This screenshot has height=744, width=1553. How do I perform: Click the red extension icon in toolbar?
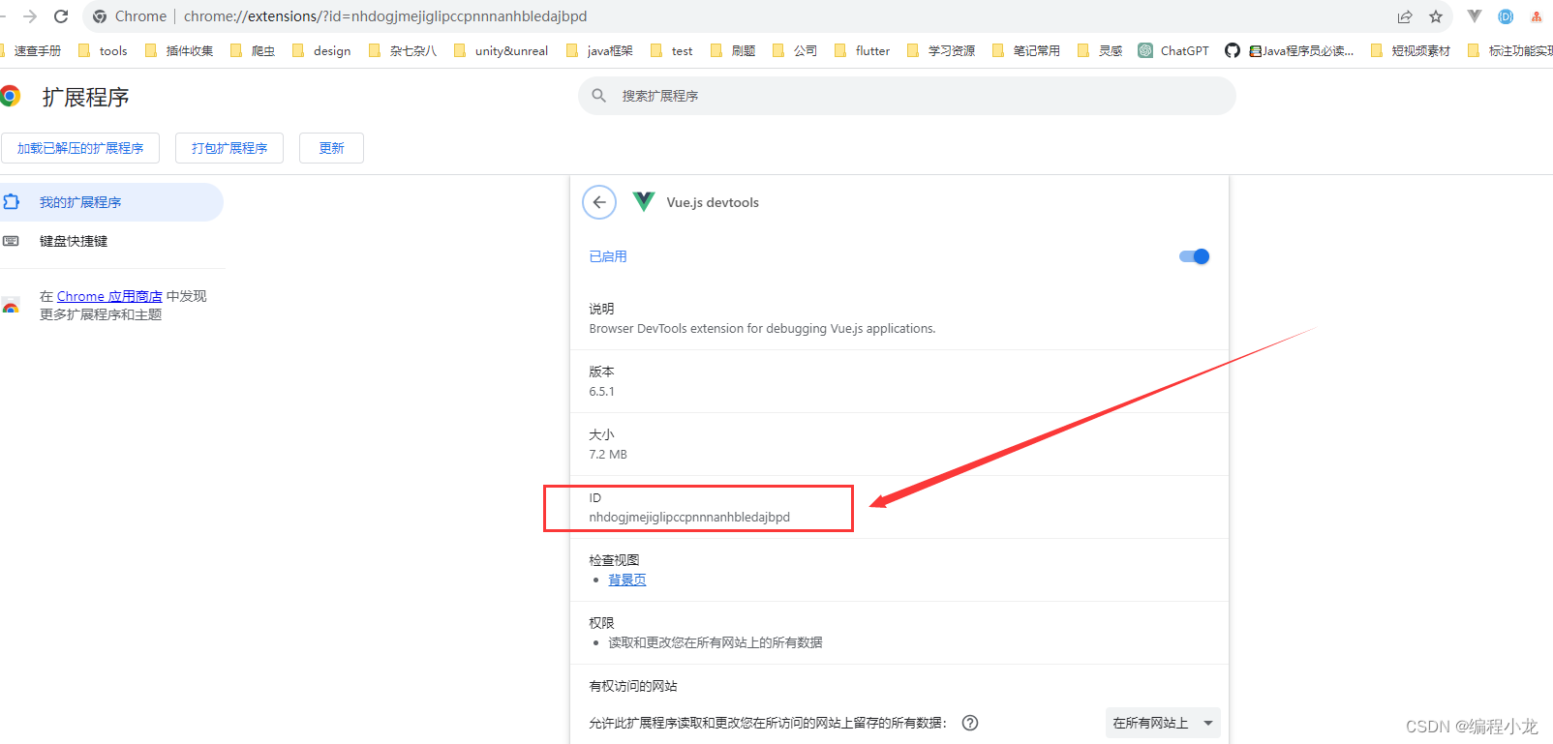click(1537, 16)
